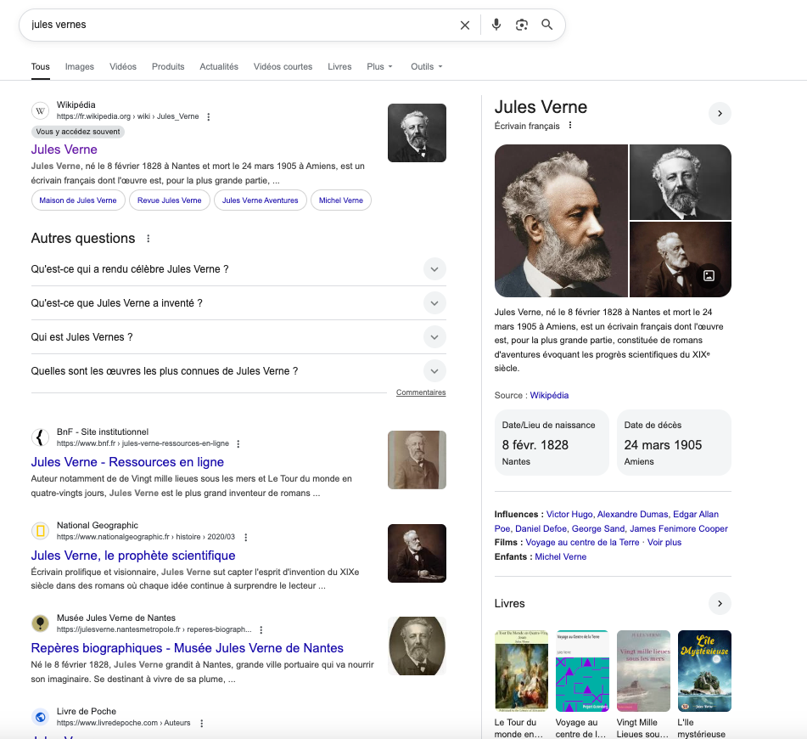Switch to the Produits tab
Image resolution: width=807 pixels, height=739 pixels.
(x=168, y=66)
